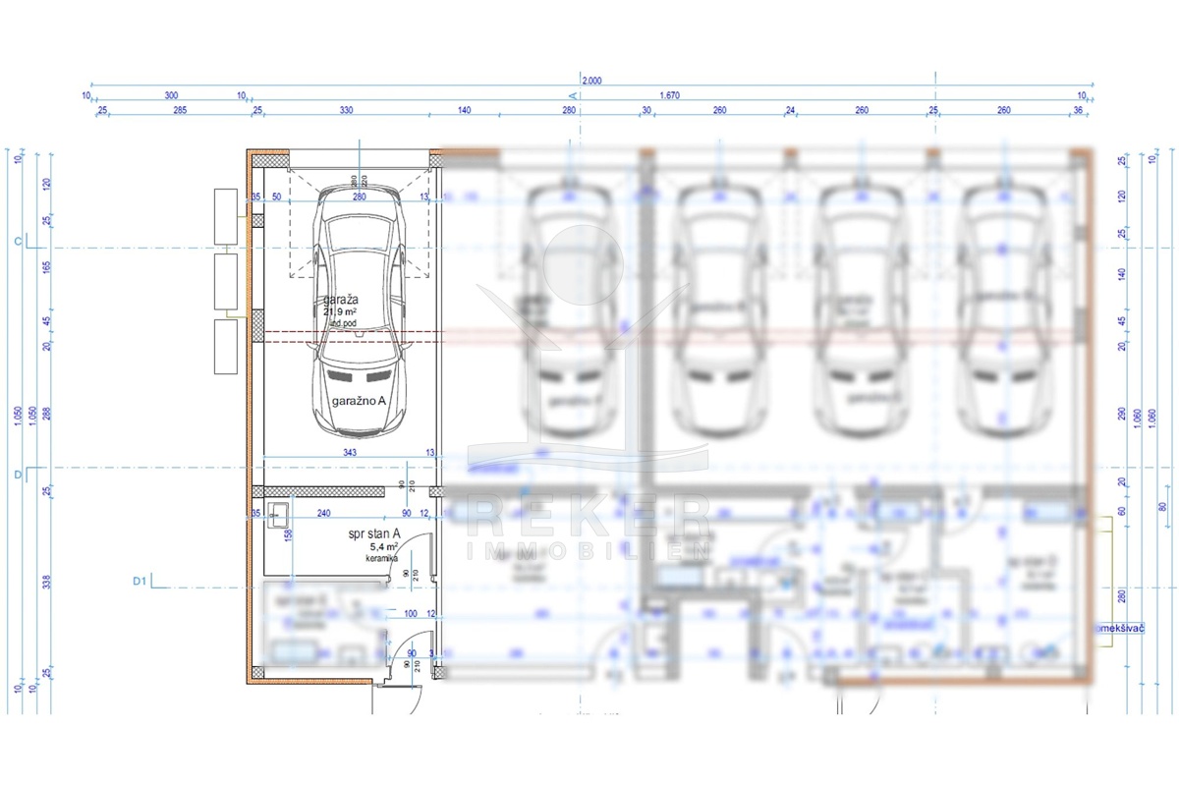Viewport: 1179px width, 785px height.
Task: Select the "garažno A" text label
Action: [358, 401]
